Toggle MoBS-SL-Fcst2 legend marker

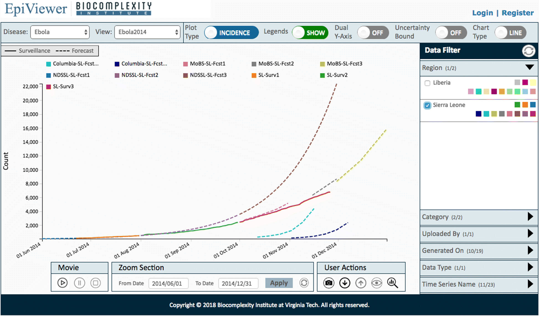(x=254, y=64)
